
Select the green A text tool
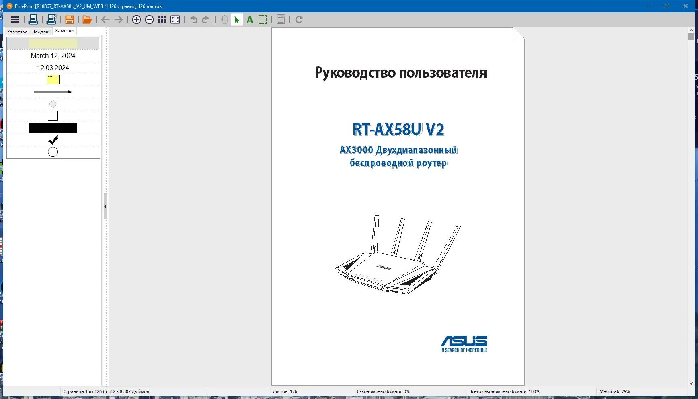(x=250, y=20)
